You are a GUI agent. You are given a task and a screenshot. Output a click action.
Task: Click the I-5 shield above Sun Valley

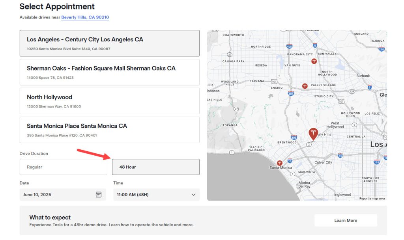(314, 45)
